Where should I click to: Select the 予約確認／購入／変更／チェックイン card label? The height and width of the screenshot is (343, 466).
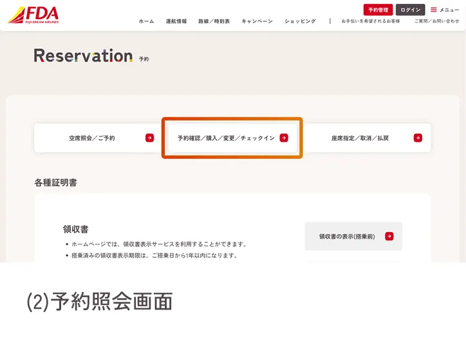226,138
